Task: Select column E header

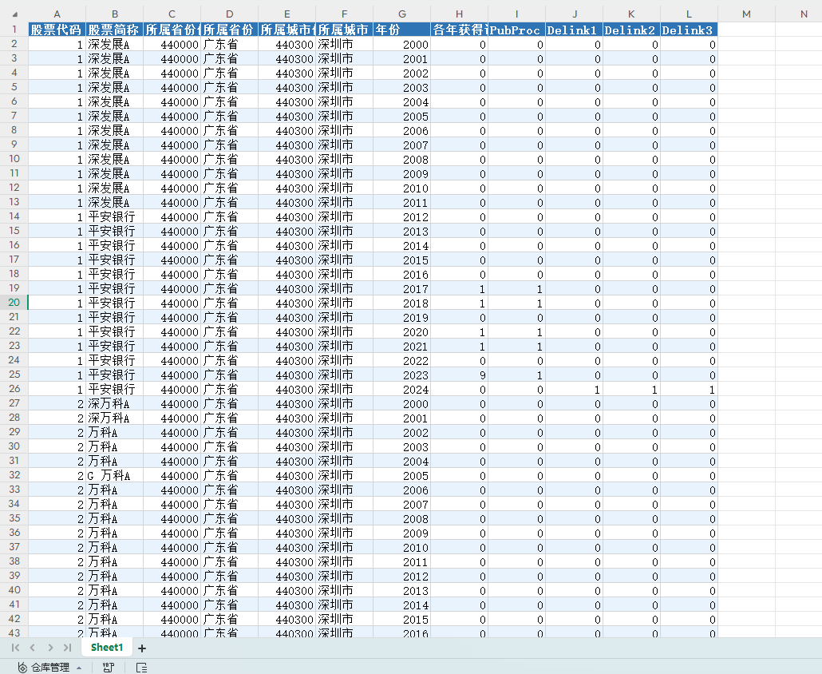Action: coord(287,14)
